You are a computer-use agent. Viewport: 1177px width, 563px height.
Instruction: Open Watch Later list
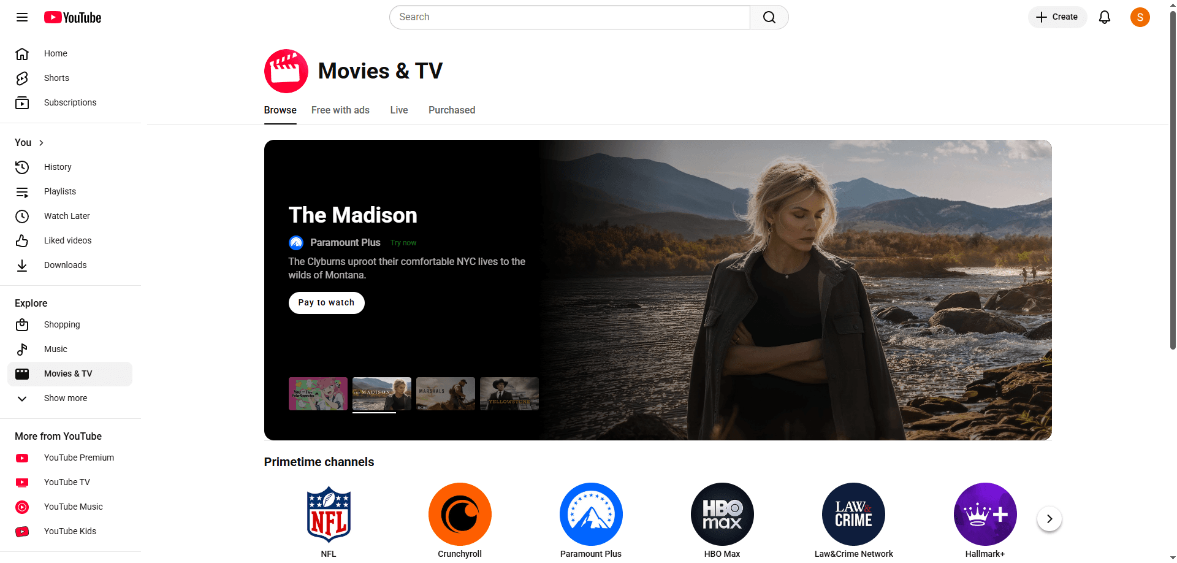pos(70,216)
